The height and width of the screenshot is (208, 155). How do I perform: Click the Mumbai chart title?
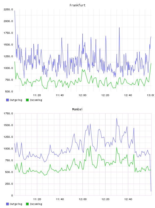click(x=77, y=109)
